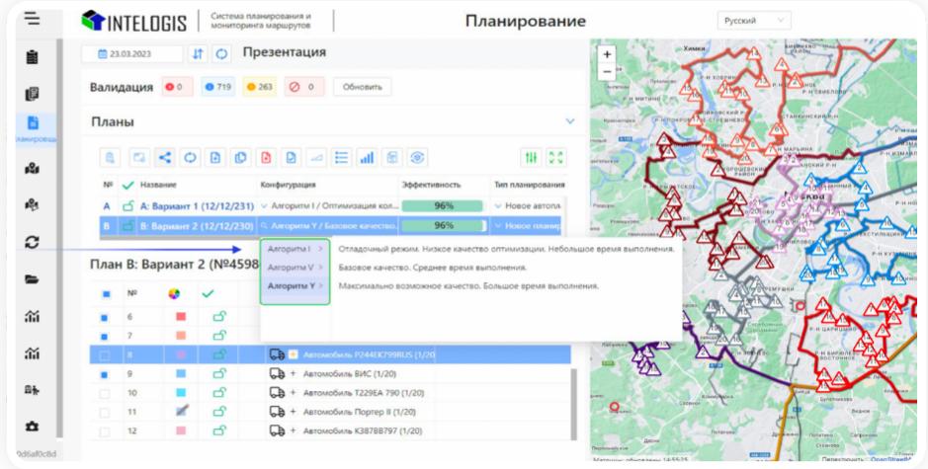The height and width of the screenshot is (469, 928).
Task: Click the blue info badge showing 719
Action: [218, 87]
